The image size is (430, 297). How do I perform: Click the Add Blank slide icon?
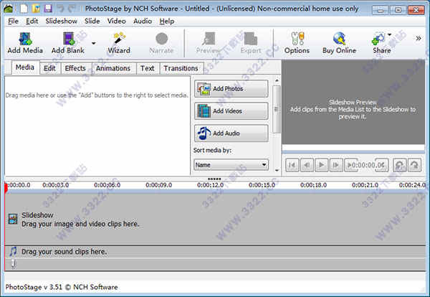tap(69, 39)
